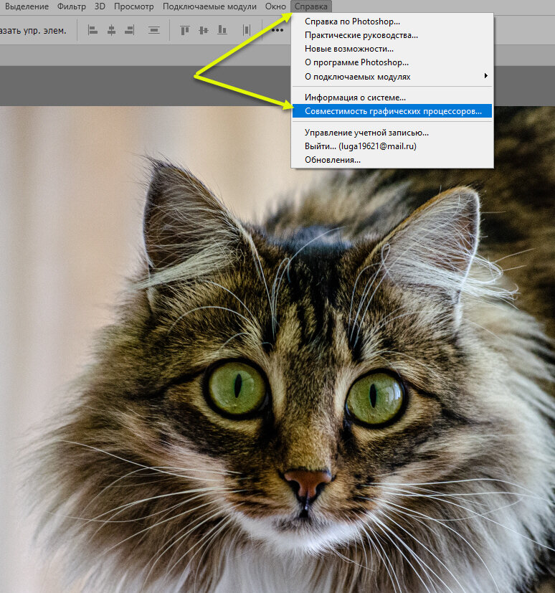
Task: Choose О программе Photoshop... entry
Action: [392, 62]
